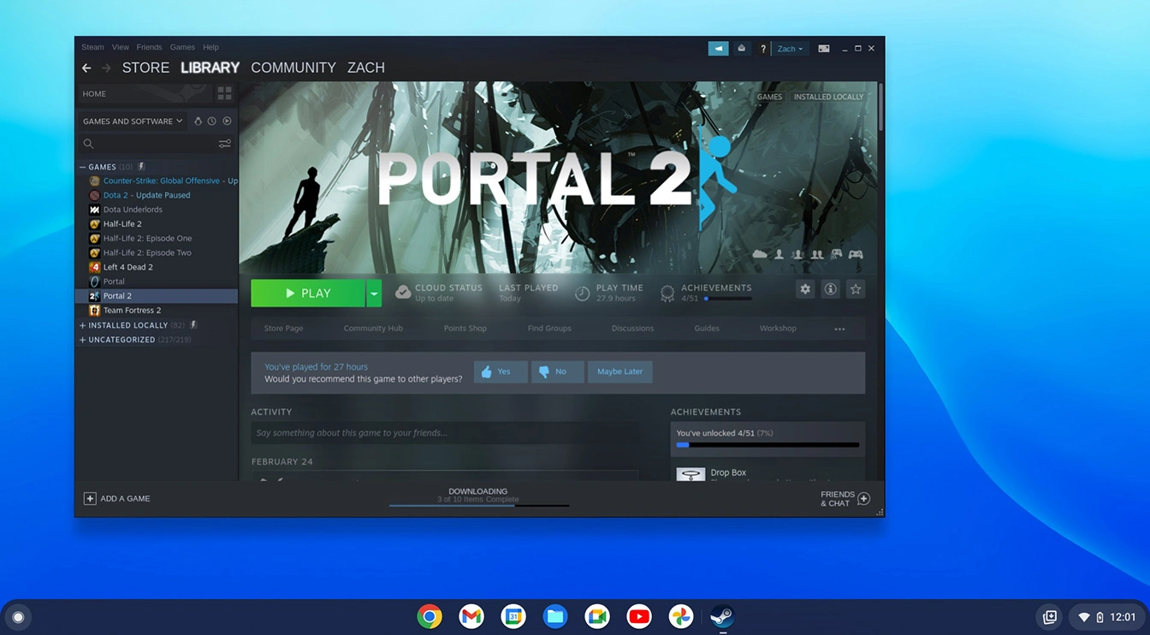Click the Friends & Chat plus icon
This screenshot has width=1150, height=635.
coord(864,498)
